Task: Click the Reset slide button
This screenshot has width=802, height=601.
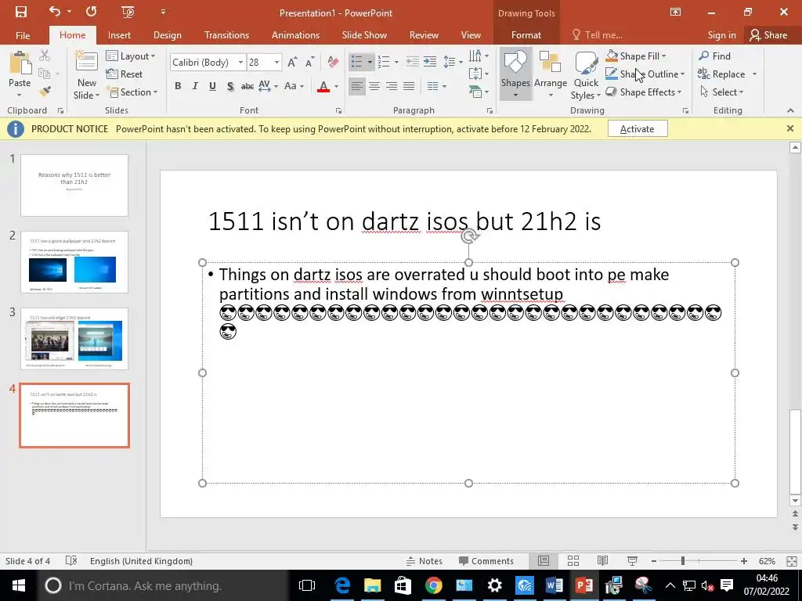Action: pos(125,74)
